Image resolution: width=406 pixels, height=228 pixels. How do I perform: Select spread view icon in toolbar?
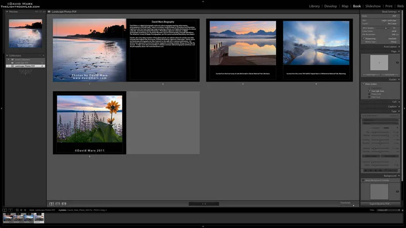point(58,204)
